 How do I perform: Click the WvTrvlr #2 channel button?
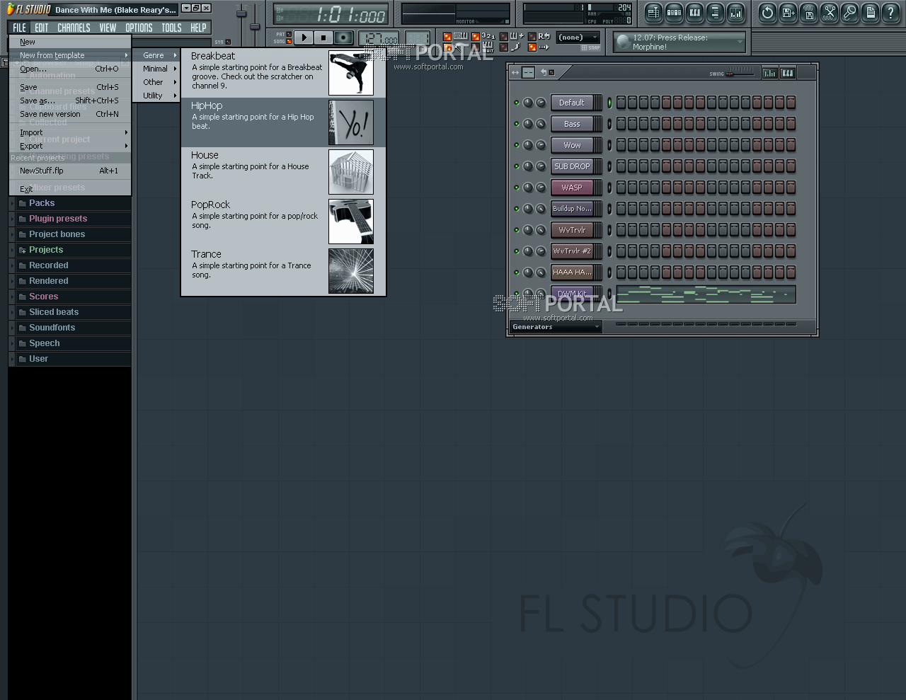click(572, 251)
